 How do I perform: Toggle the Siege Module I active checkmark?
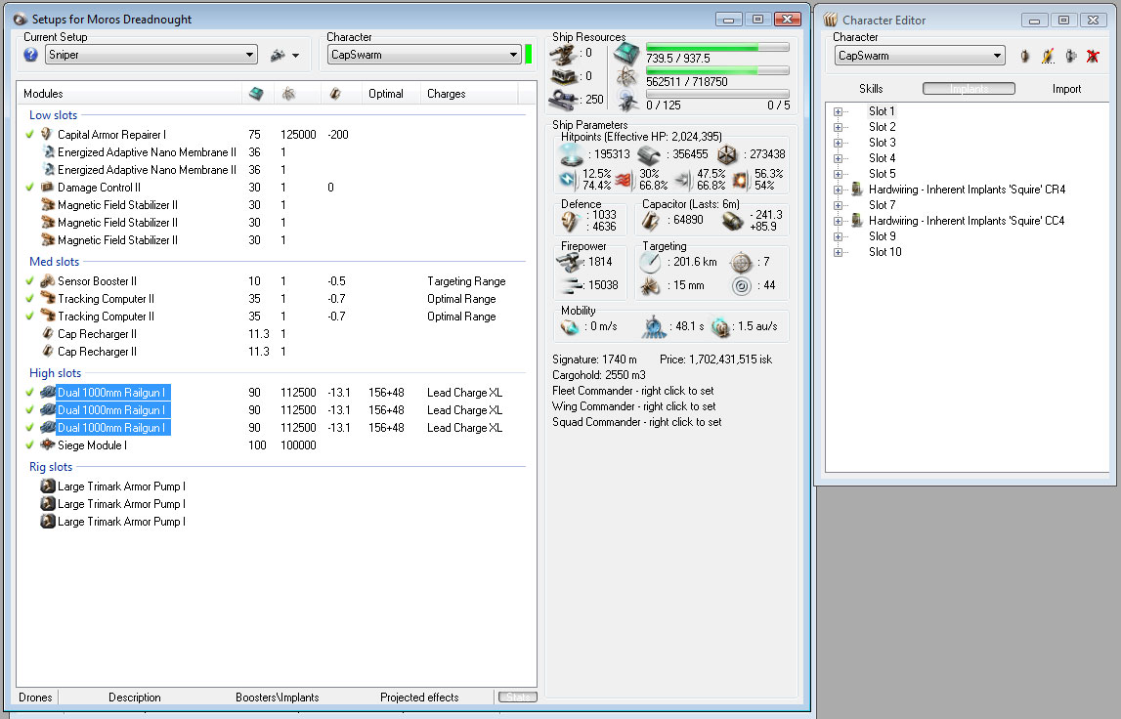(29, 445)
